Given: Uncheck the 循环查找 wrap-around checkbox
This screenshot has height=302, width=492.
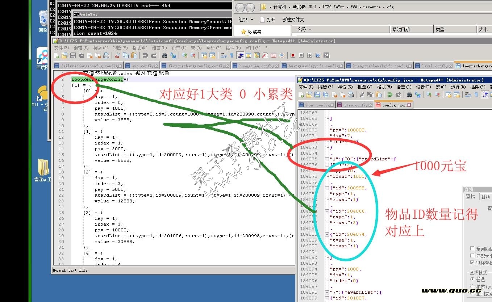Looking at the screenshot, I should (x=472, y=263).
